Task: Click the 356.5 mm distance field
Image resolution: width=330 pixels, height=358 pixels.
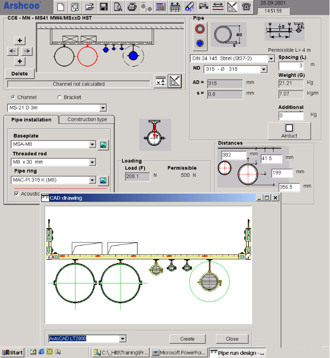Action: (289, 187)
